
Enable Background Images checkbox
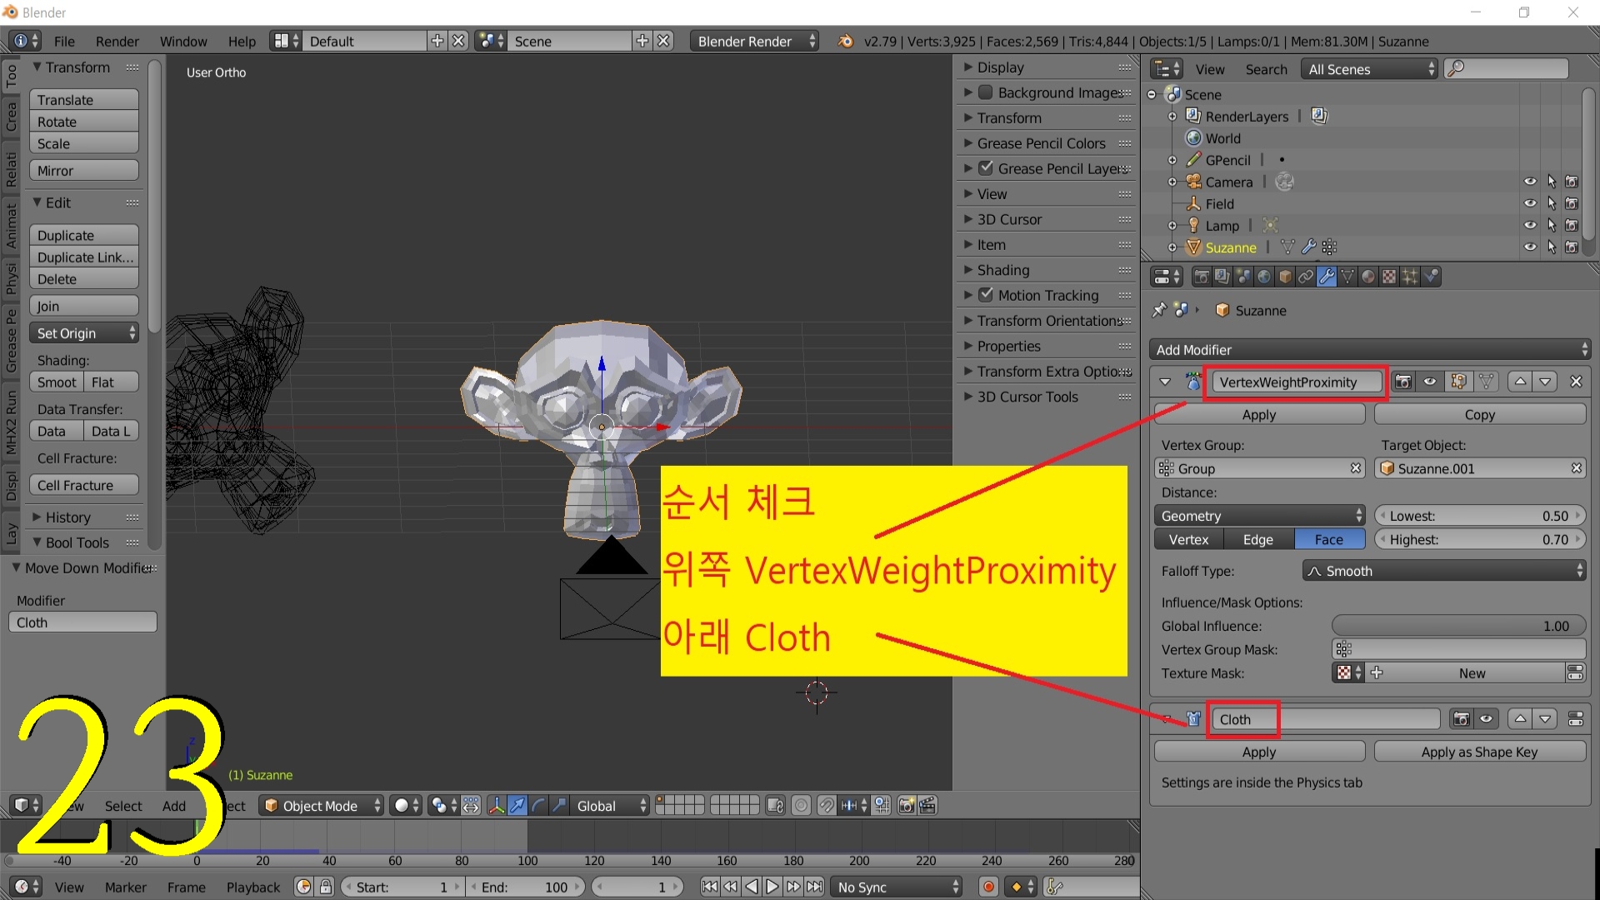point(986,92)
